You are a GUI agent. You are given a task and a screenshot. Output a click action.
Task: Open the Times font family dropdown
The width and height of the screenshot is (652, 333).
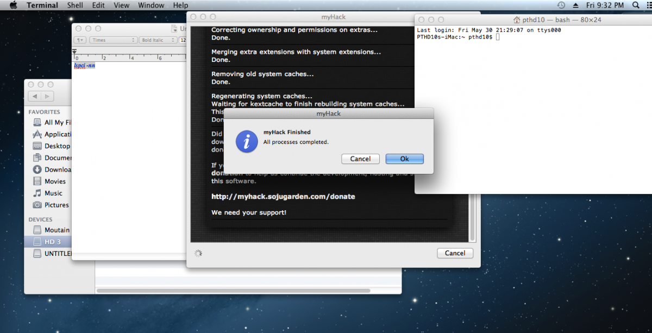[114, 40]
